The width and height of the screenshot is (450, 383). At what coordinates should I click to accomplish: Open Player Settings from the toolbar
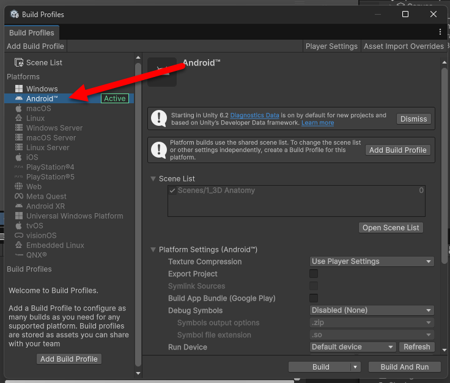[x=331, y=46]
